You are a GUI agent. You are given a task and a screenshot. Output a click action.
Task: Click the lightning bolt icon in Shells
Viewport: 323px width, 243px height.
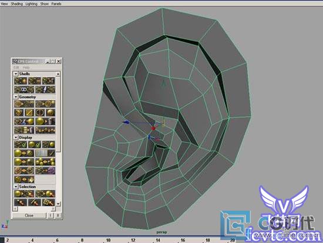coord(45,89)
